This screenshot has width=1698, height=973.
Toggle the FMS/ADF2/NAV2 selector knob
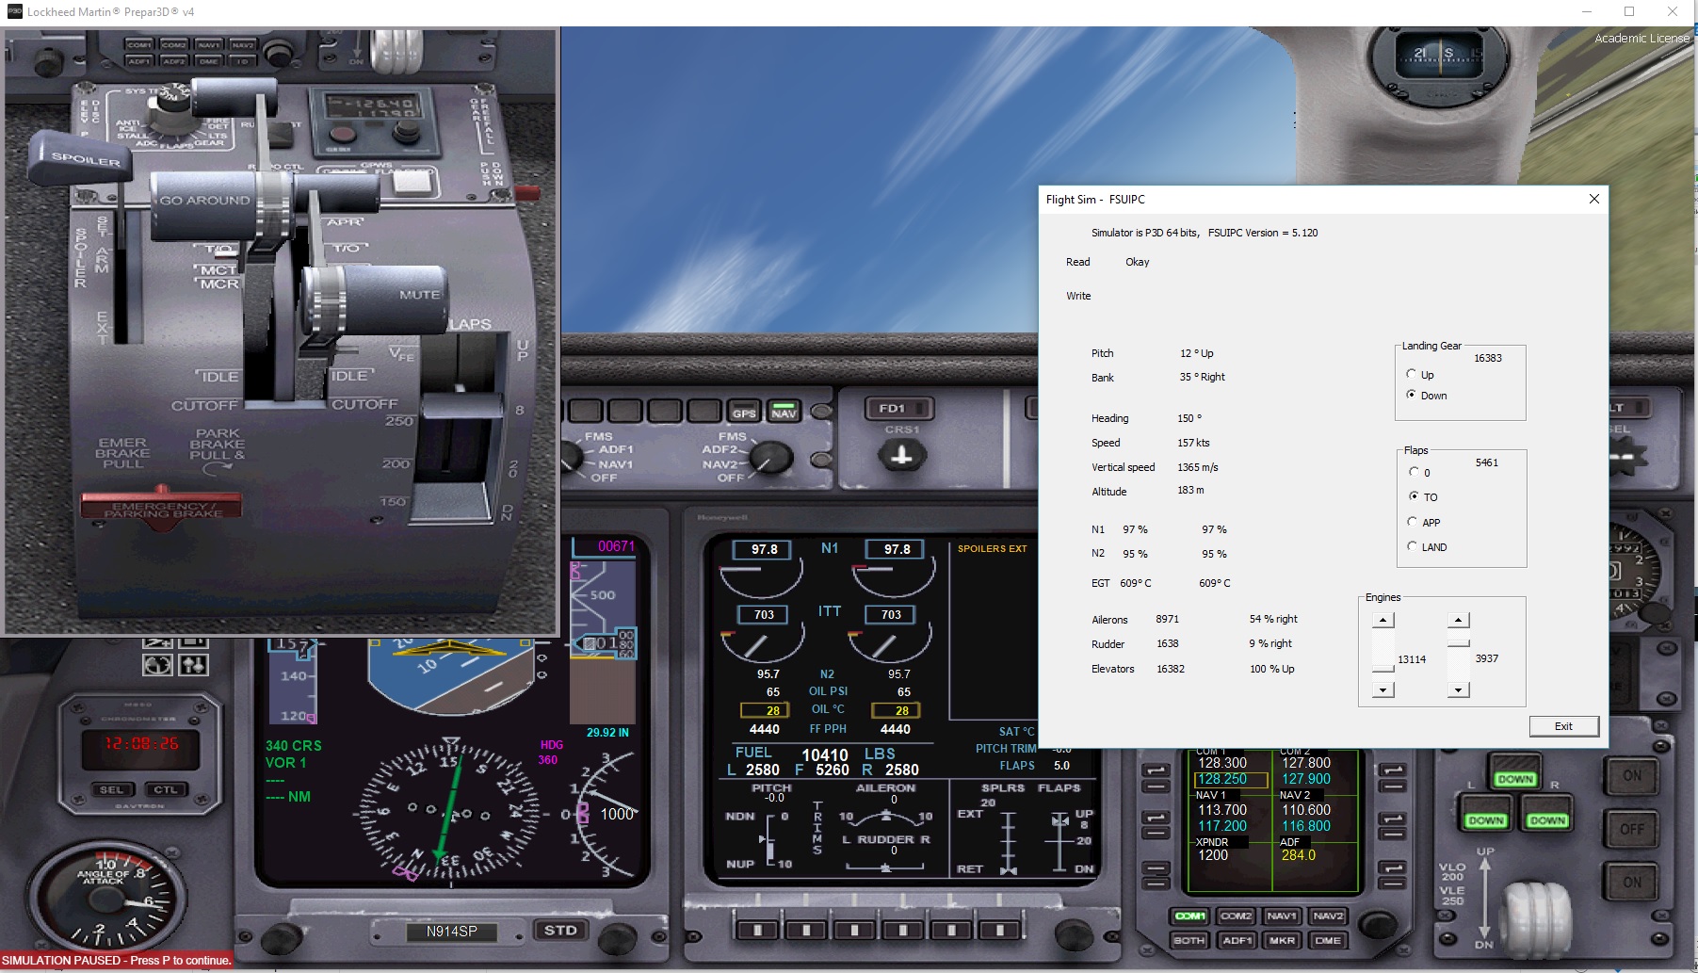click(770, 458)
